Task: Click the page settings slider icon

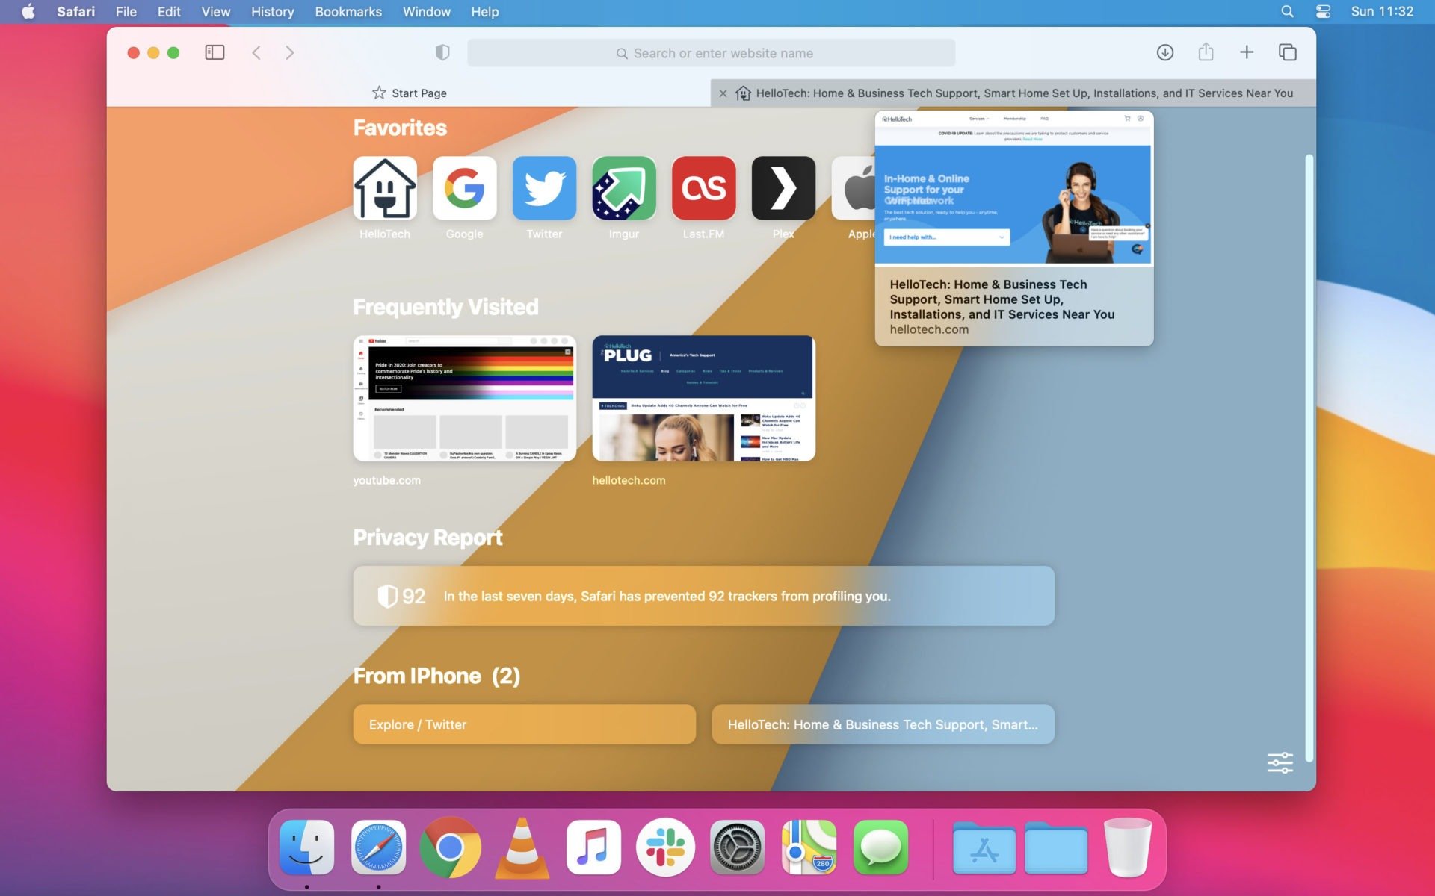Action: [x=1280, y=763]
